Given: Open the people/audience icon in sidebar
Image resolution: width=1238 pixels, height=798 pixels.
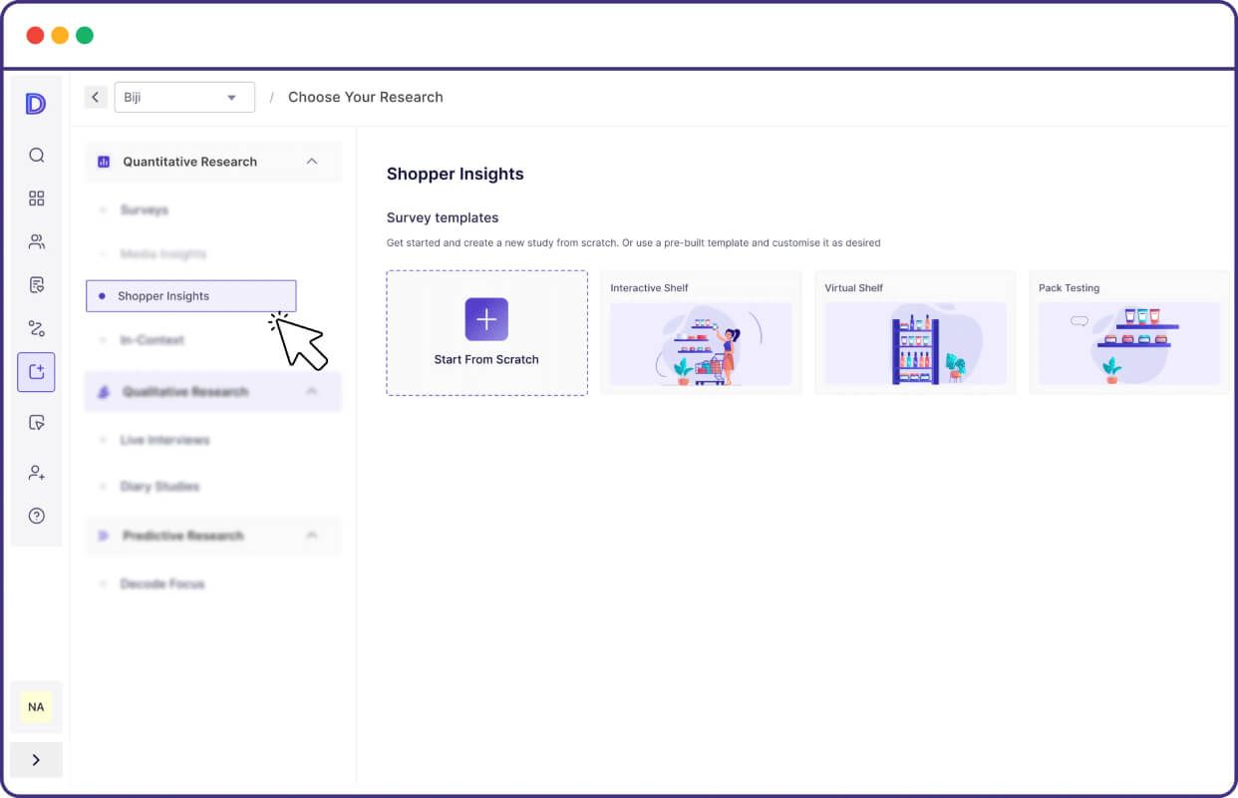Looking at the screenshot, I should pyautogui.click(x=37, y=241).
